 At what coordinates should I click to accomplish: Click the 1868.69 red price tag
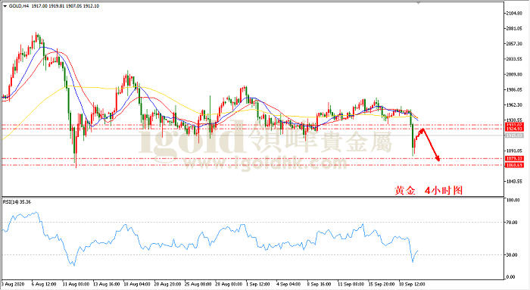[514, 165]
